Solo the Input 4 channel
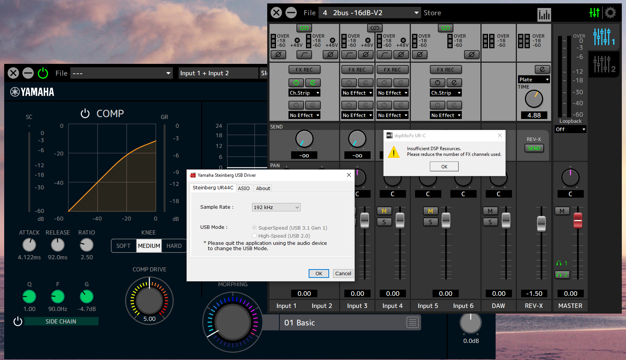Image resolution: width=626 pixels, height=360 pixels. pyautogui.click(x=384, y=222)
